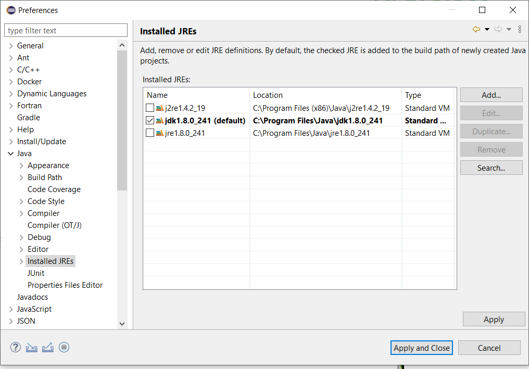Image resolution: width=529 pixels, height=369 pixels.
Task: Click the Eclipse logo in title bar
Action: click(10, 10)
